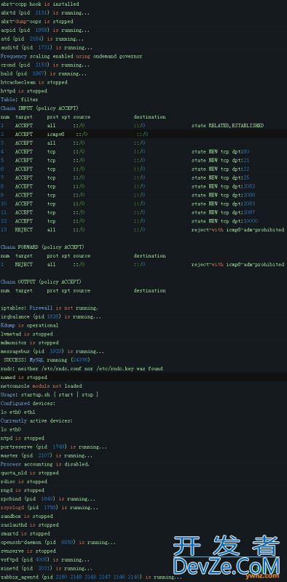Viewport: 287px width, 582px height.
Task: Select the auditd running status line
Action: 47,47
